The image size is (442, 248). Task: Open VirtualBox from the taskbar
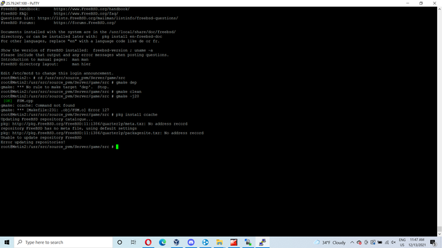click(x=177, y=242)
